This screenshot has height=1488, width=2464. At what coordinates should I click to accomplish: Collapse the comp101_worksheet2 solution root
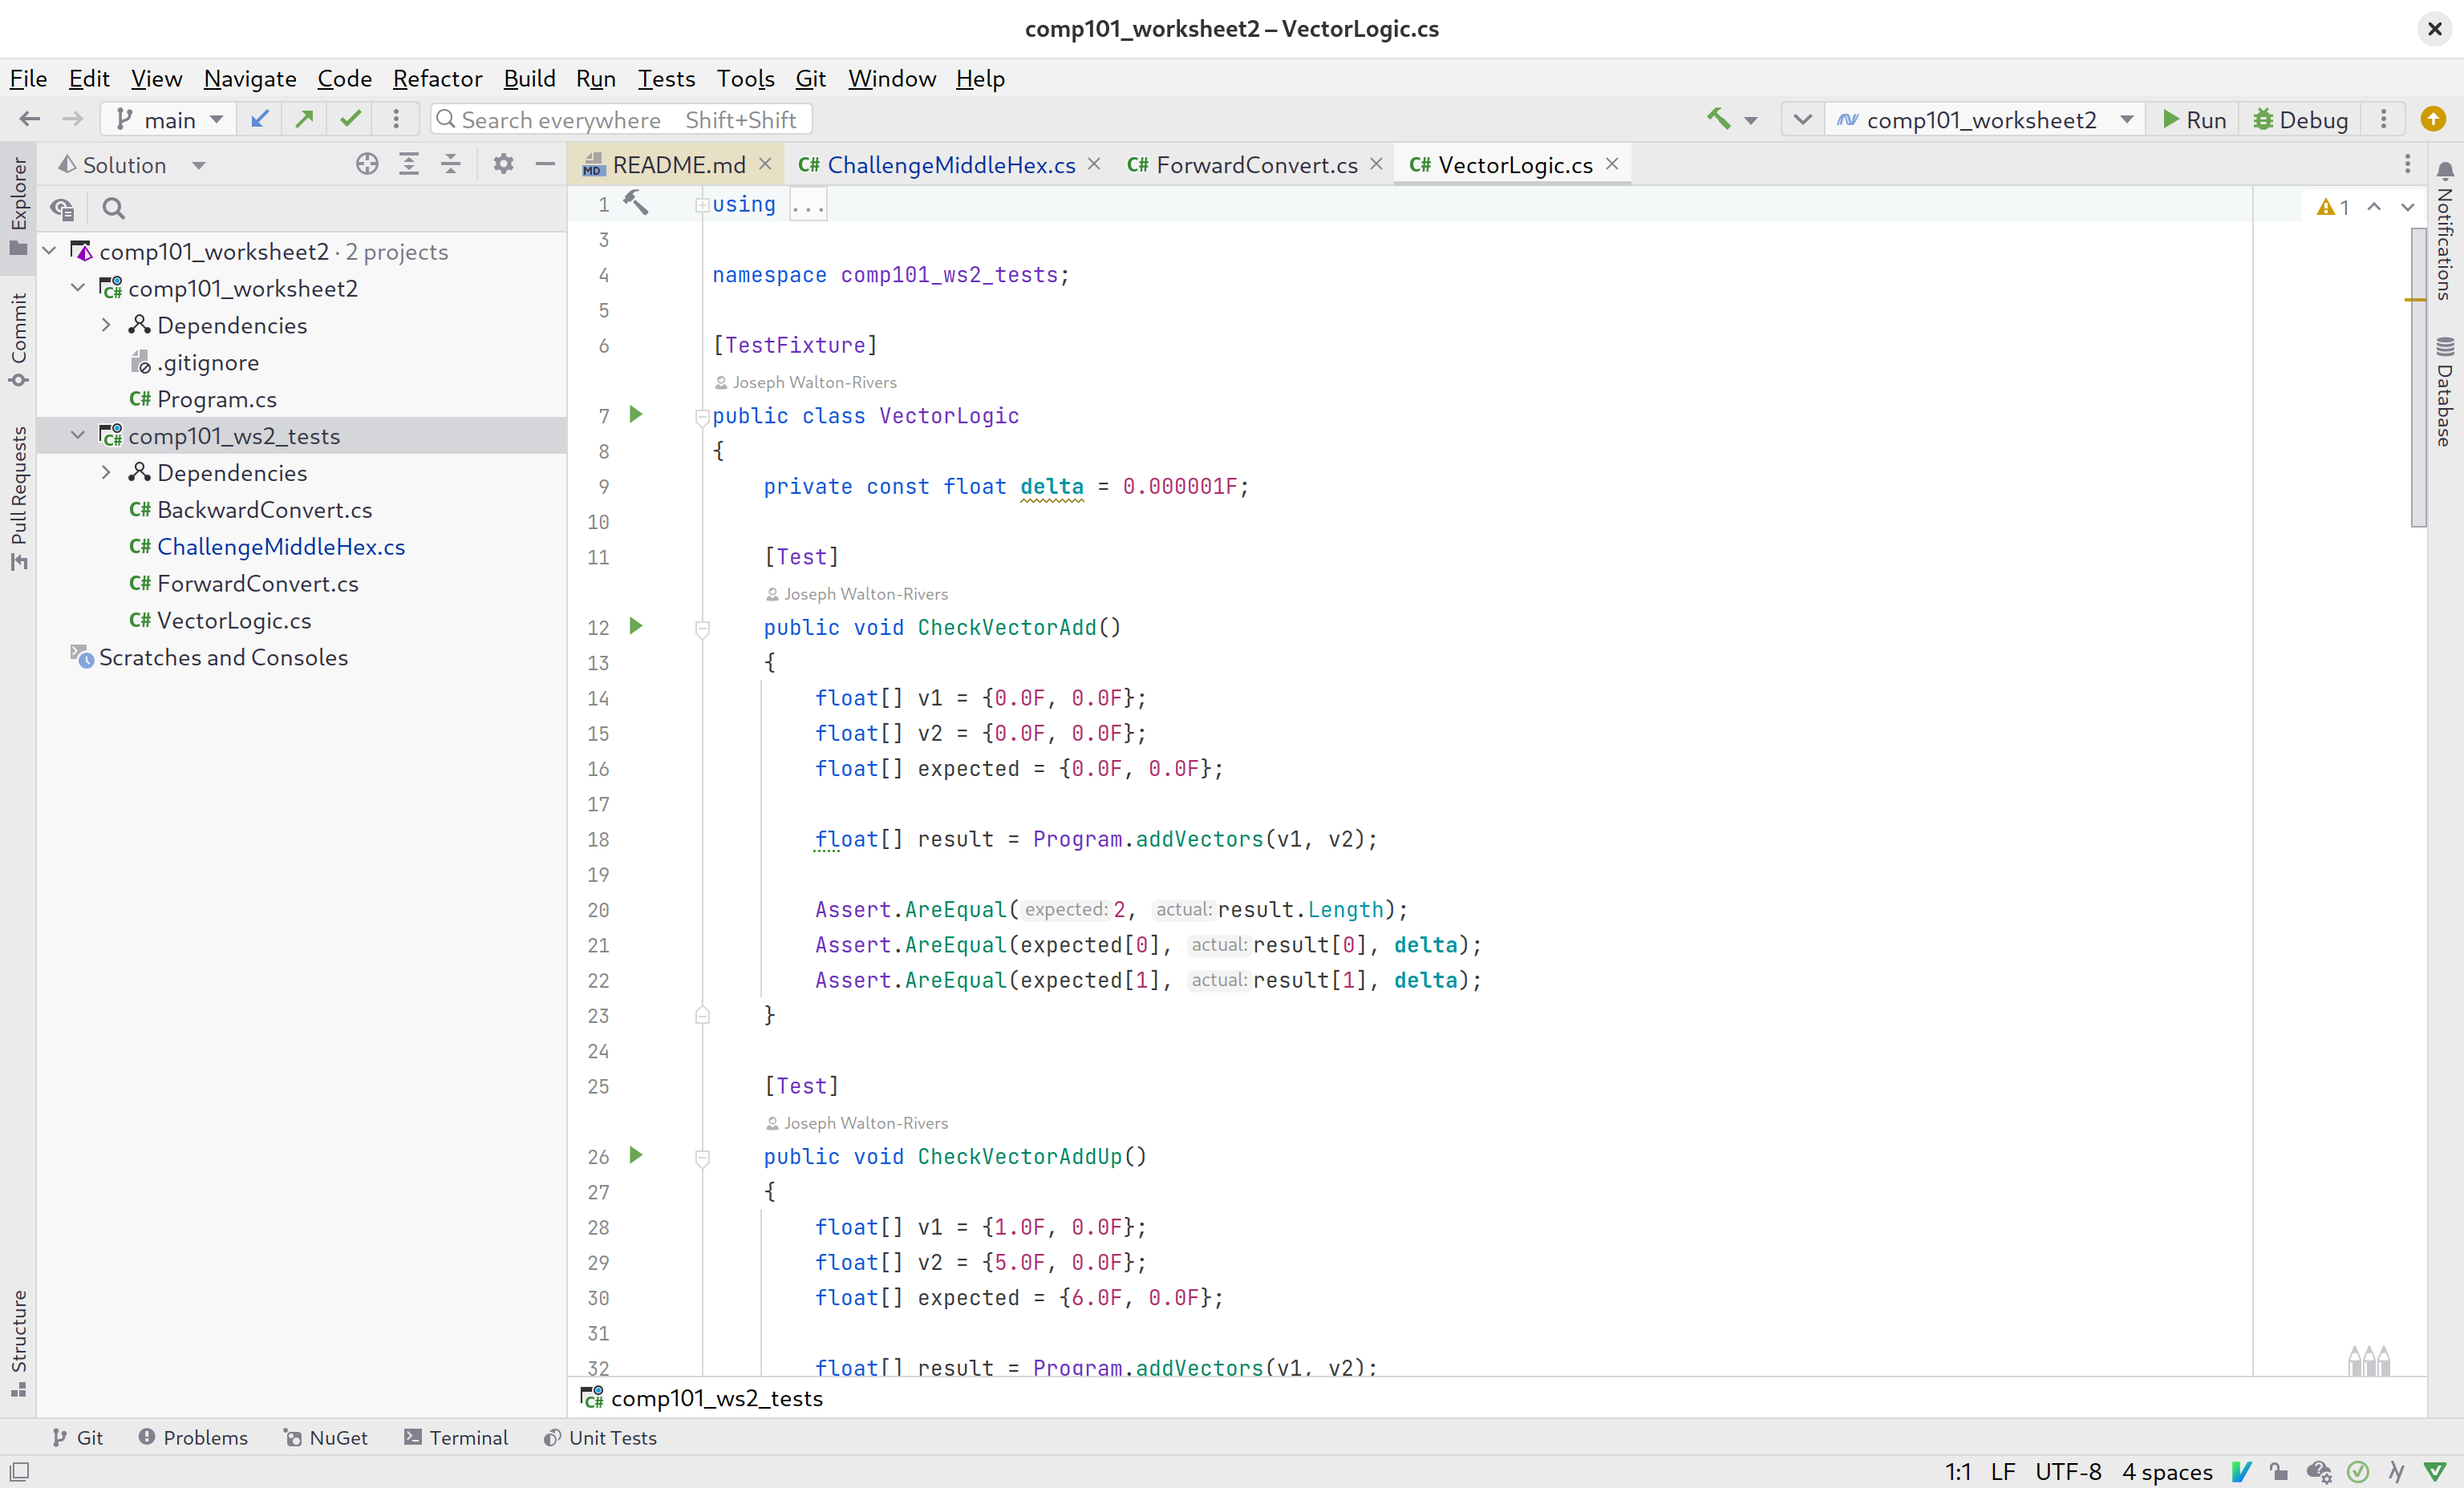pyautogui.click(x=50, y=251)
